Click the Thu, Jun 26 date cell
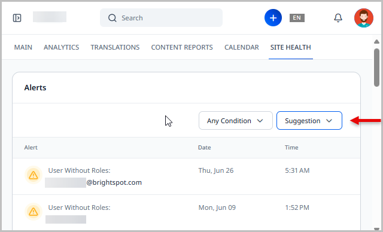This screenshot has height=232, width=383. point(216,170)
